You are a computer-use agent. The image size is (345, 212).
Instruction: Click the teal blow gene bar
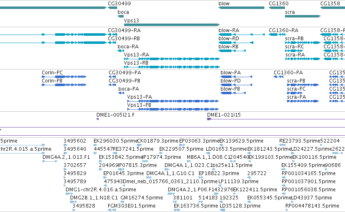241,8
